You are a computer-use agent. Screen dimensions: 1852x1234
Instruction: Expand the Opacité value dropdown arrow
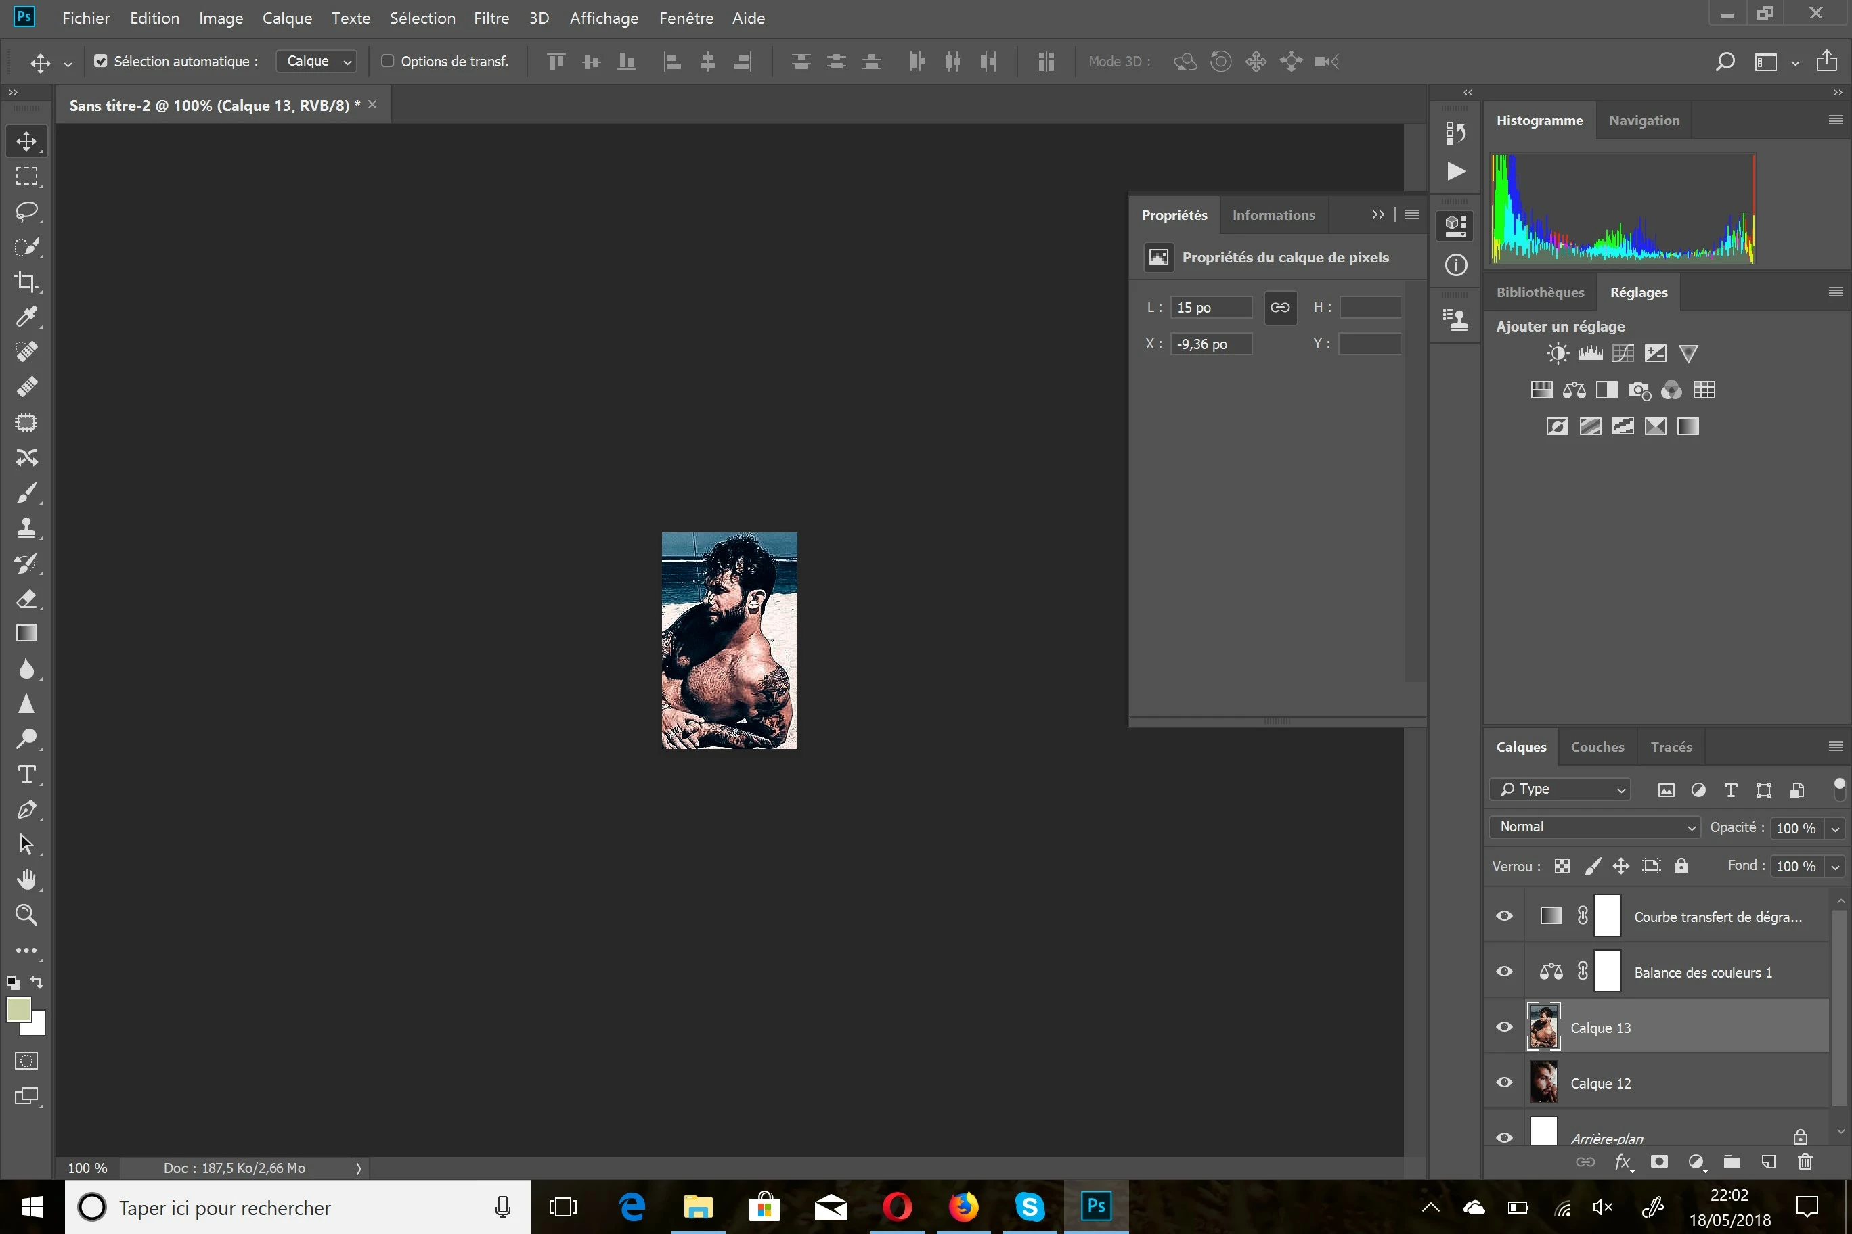click(1836, 829)
